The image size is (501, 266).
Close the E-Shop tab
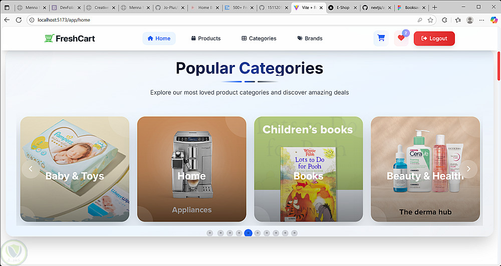[x=356, y=7]
